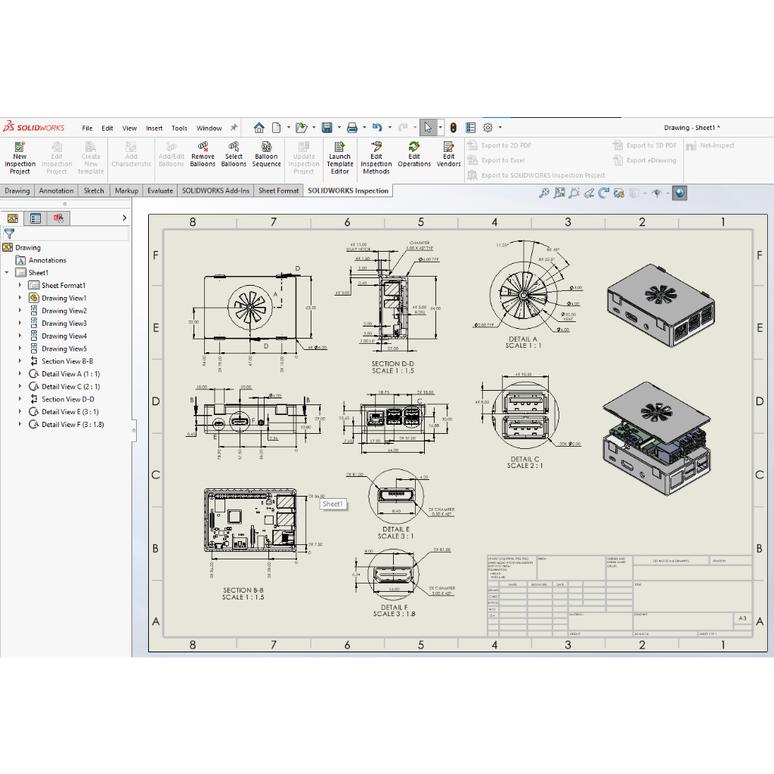
Task: Pin the menu bar with pushpin
Action: click(234, 127)
